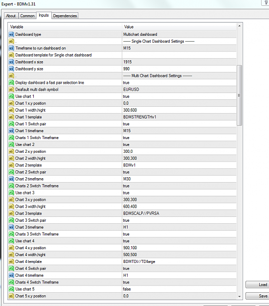Select the M30 value of Chart 2 timeframe
The width and height of the screenshot is (269, 306).
coord(127,179)
